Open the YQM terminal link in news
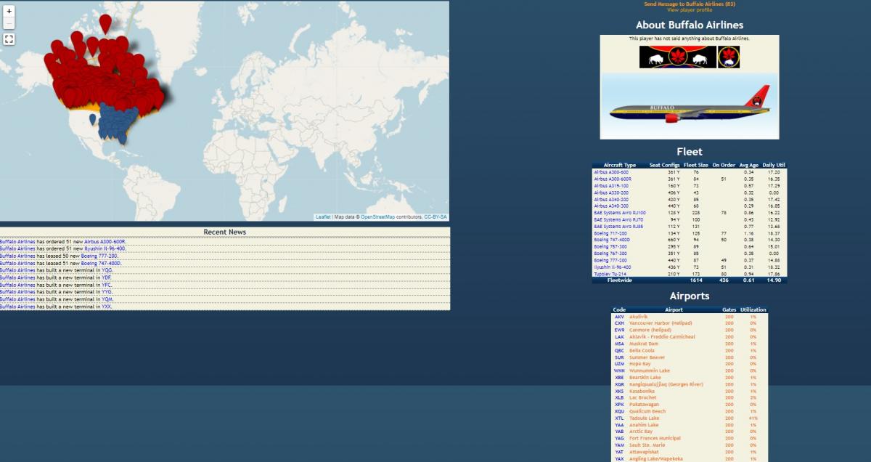 107,299
